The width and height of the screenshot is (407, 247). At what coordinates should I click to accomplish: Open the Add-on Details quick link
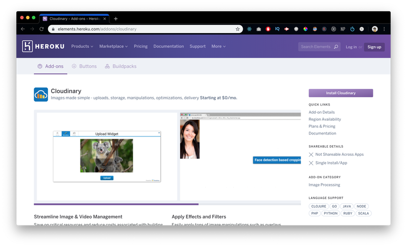tap(322, 112)
